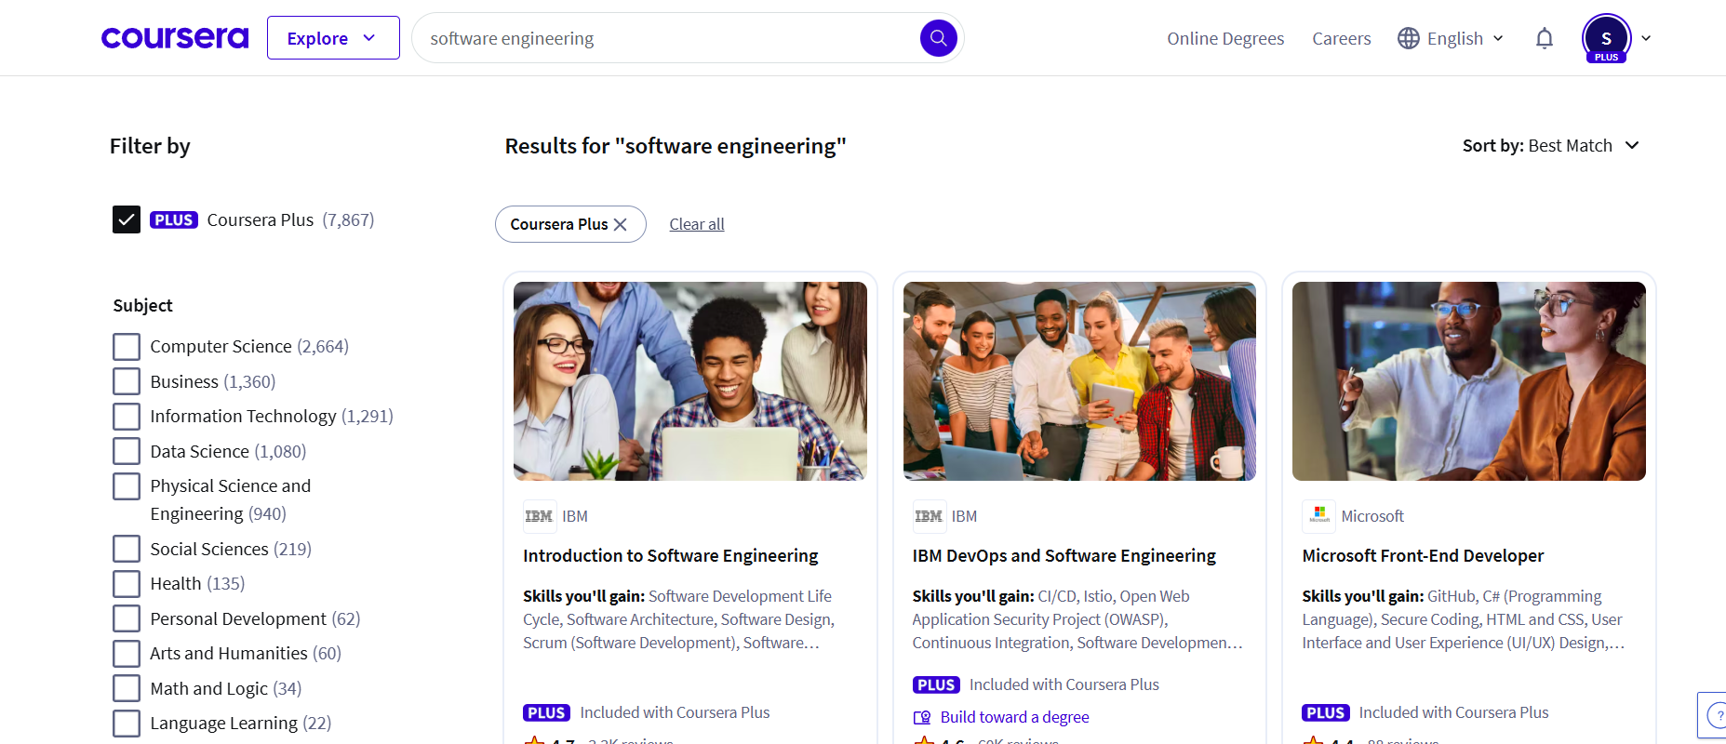
Task: Open the notifications bell
Action: (1544, 38)
